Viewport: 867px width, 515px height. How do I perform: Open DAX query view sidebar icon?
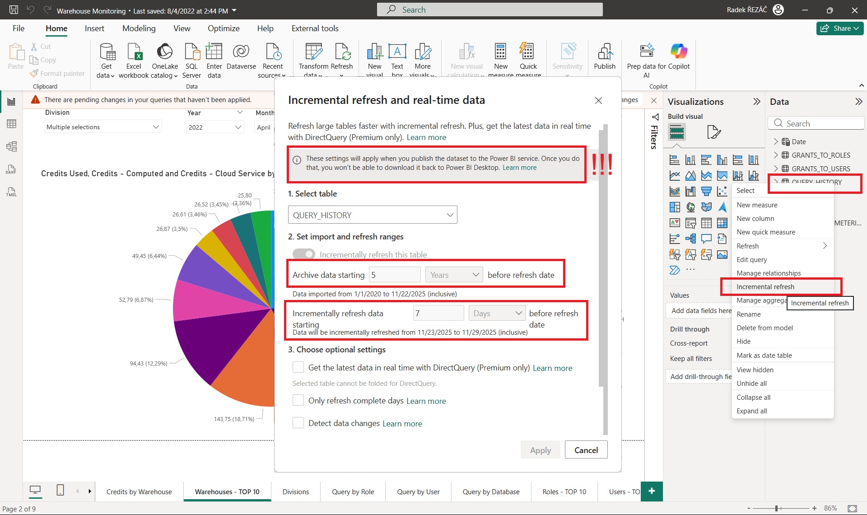tap(11, 169)
